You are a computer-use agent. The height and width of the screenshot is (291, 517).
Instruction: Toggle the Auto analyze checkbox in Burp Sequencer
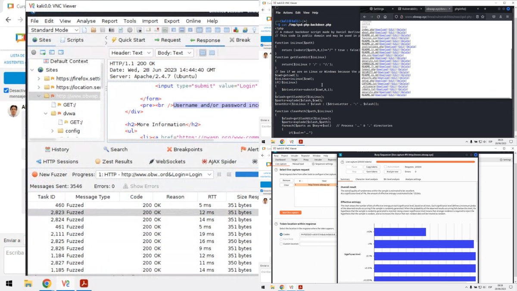pyautogui.click(x=386, y=167)
